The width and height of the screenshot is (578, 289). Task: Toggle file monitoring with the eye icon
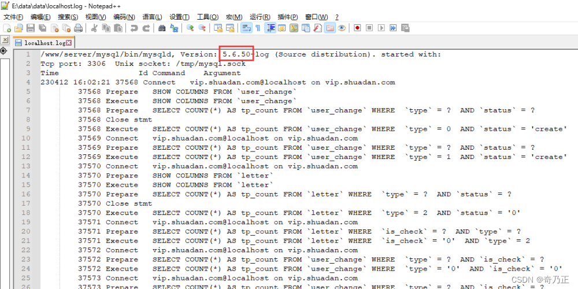click(342, 28)
